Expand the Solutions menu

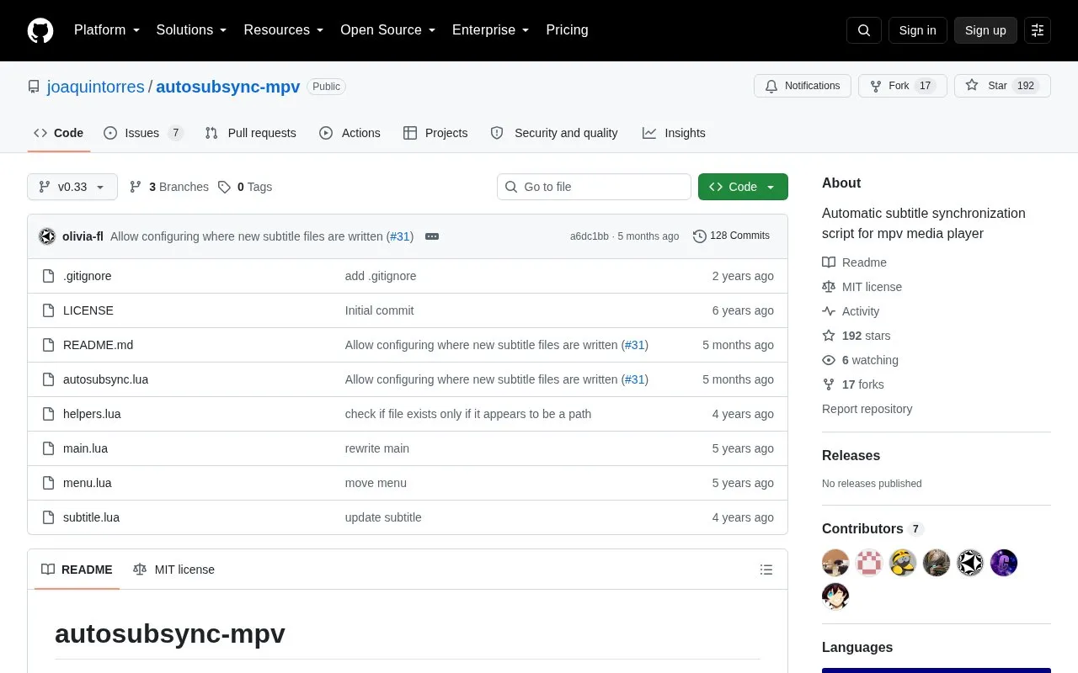192,30
